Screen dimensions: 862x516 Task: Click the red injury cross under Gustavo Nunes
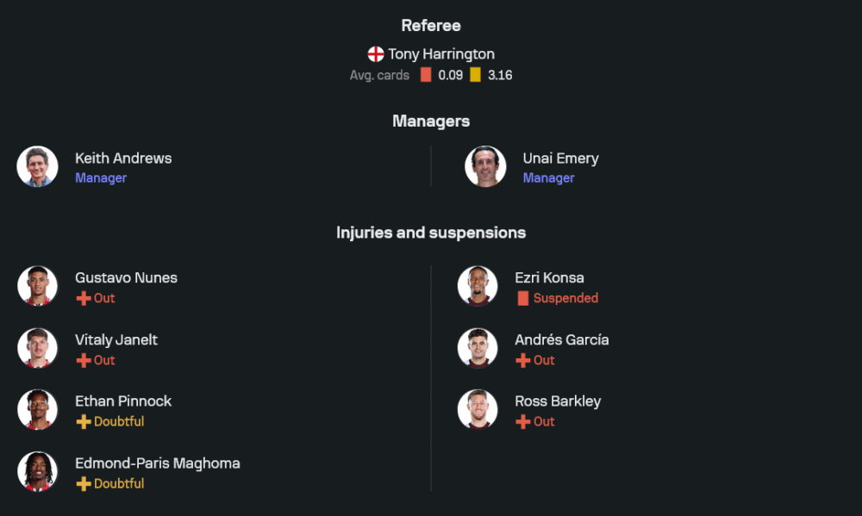tap(84, 298)
